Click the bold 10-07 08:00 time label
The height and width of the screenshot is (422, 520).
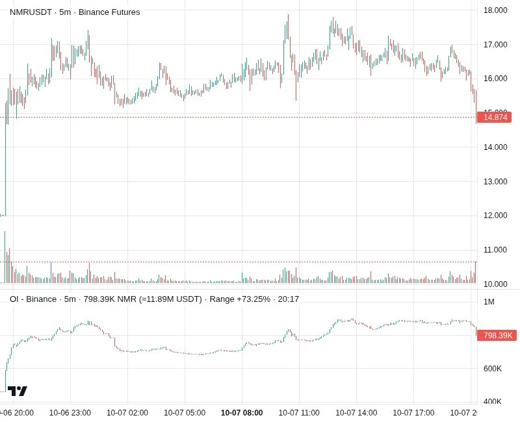(242, 413)
